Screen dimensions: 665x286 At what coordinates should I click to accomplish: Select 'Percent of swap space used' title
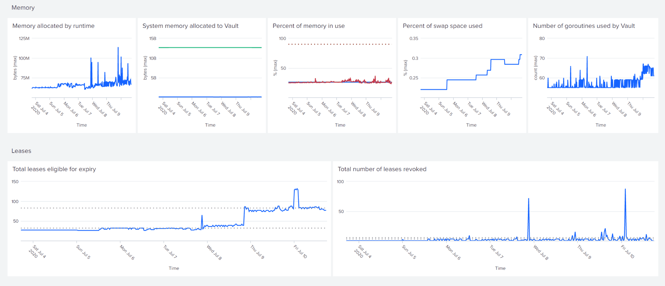tap(442, 26)
